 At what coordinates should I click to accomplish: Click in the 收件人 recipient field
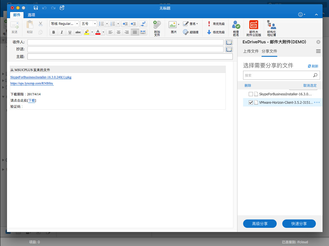[125, 42]
